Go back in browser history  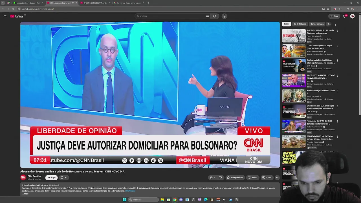3,9
